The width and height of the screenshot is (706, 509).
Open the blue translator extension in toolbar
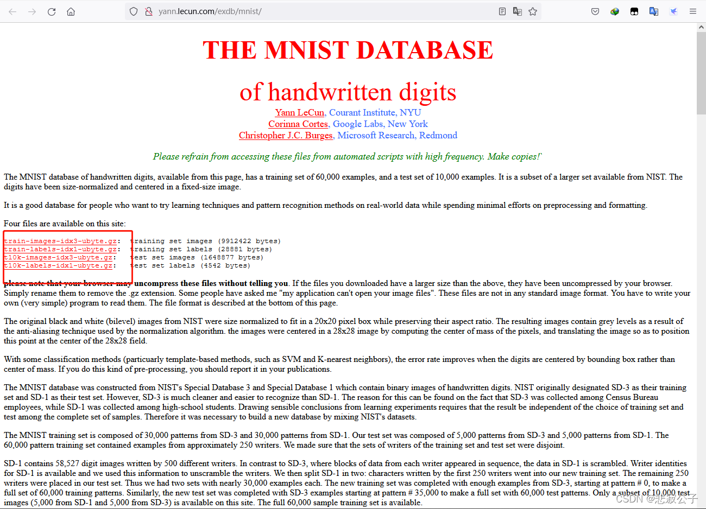pyautogui.click(x=654, y=11)
